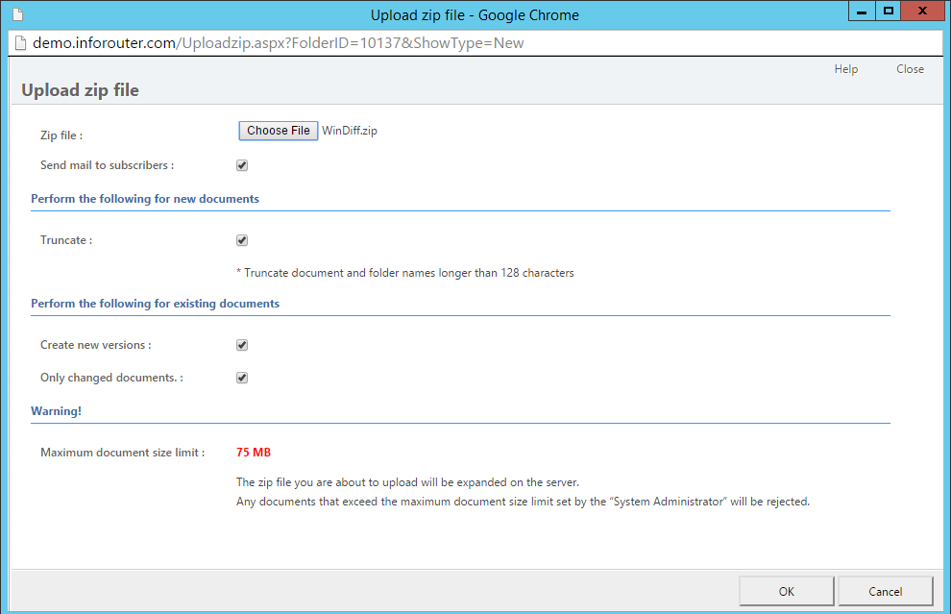
Task: Disable Only changed documents checkbox
Action: [x=242, y=378]
